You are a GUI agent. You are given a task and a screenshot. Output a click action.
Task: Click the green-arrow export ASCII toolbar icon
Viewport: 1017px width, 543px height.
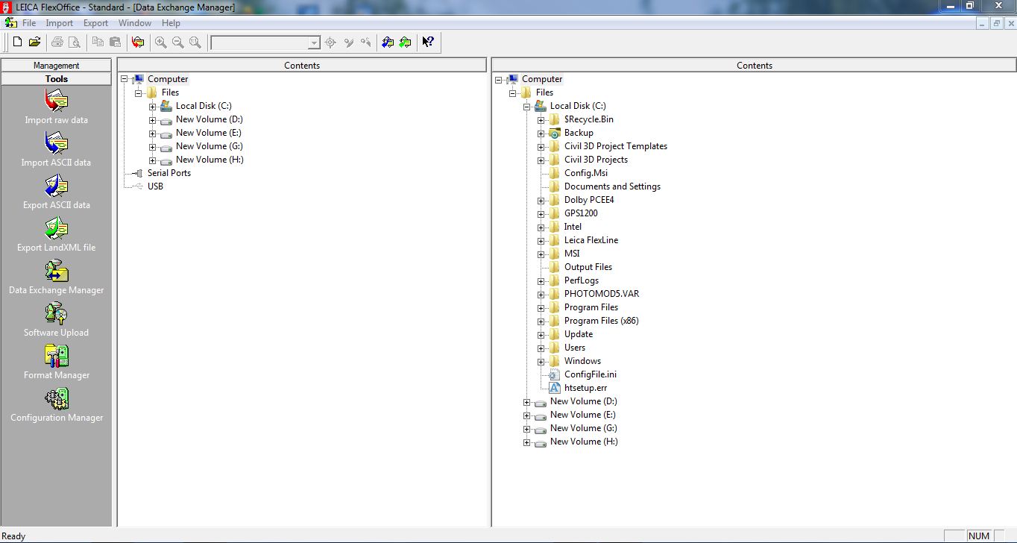tap(405, 43)
